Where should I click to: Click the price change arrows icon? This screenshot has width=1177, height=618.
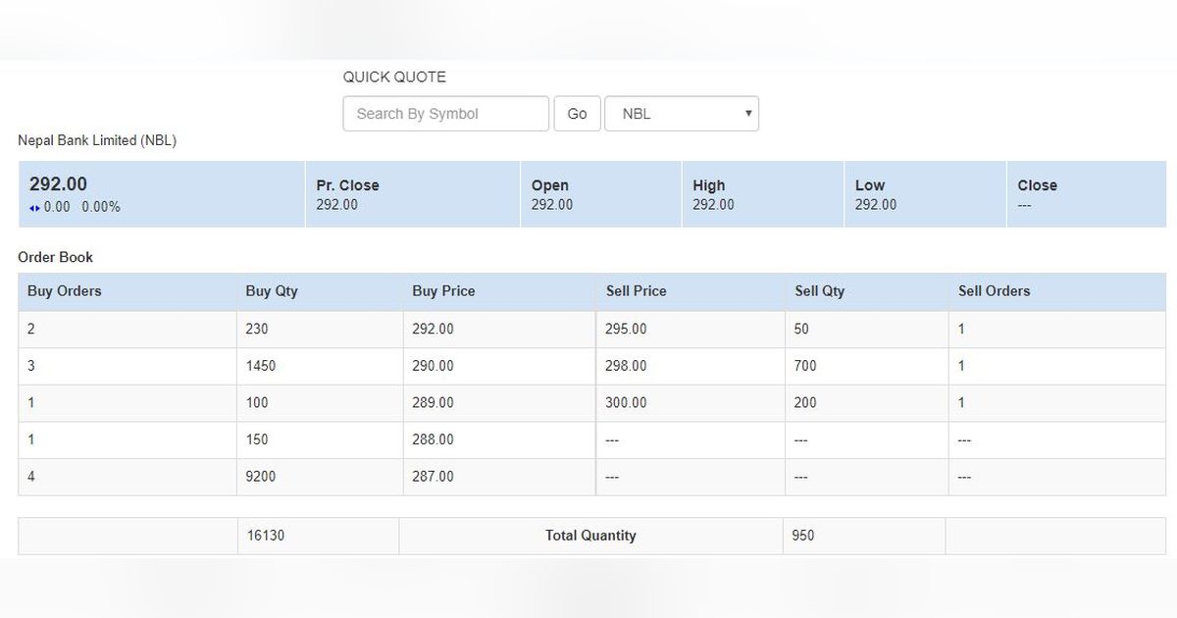(35, 208)
